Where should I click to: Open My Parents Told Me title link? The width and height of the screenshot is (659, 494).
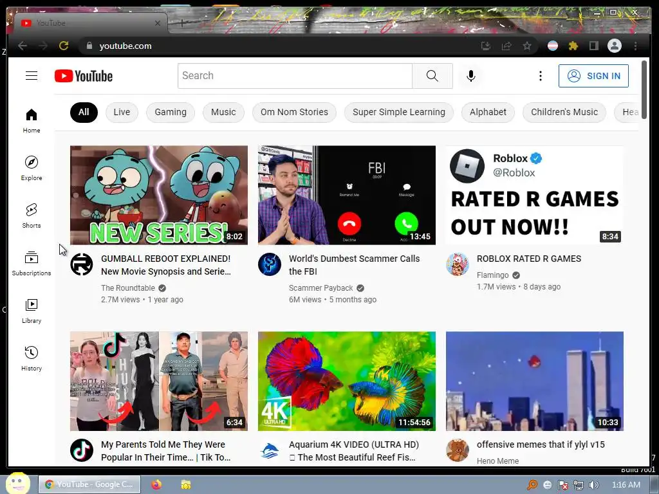[165, 451]
